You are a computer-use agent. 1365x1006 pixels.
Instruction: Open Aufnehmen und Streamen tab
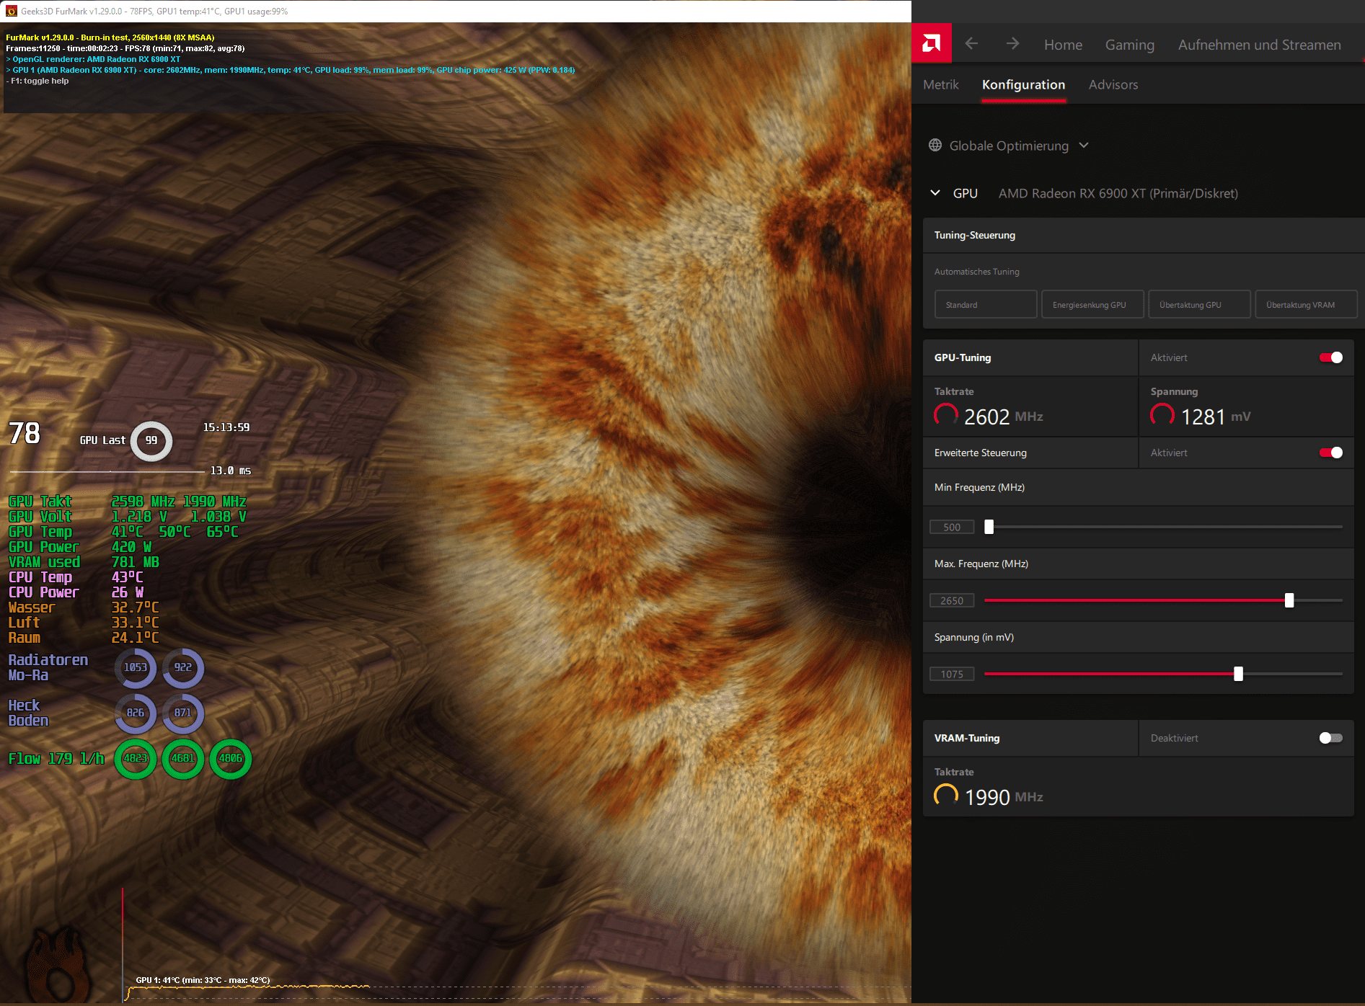pyautogui.click(x=1260, y=45)
